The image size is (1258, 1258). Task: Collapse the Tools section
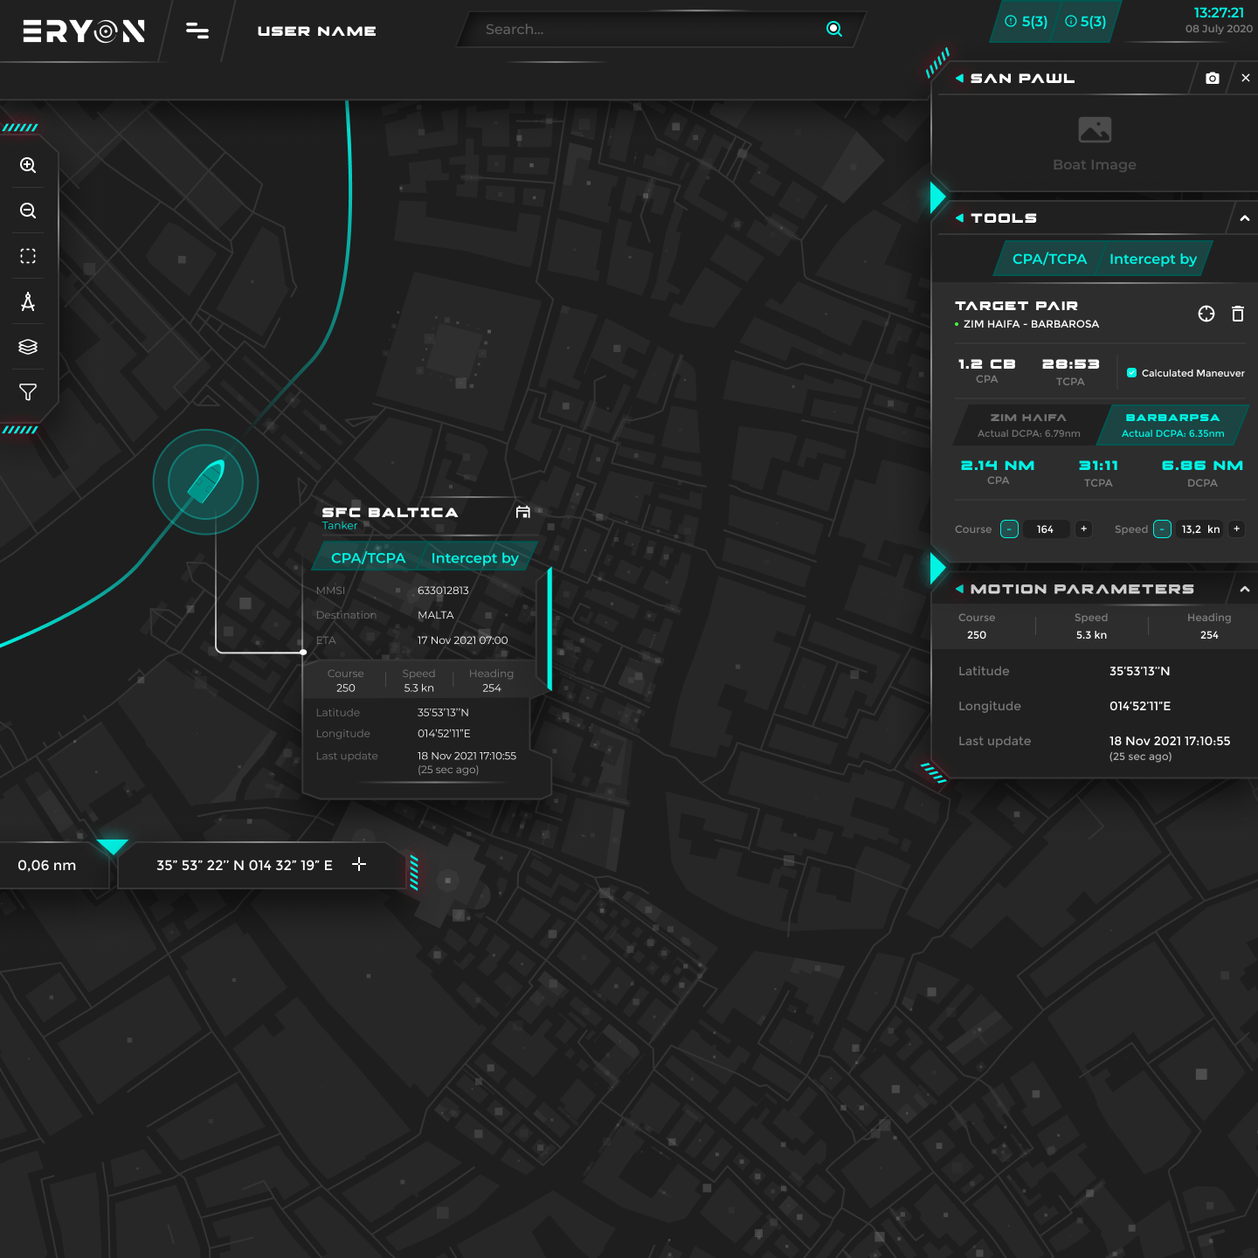tap(1244, 218)
